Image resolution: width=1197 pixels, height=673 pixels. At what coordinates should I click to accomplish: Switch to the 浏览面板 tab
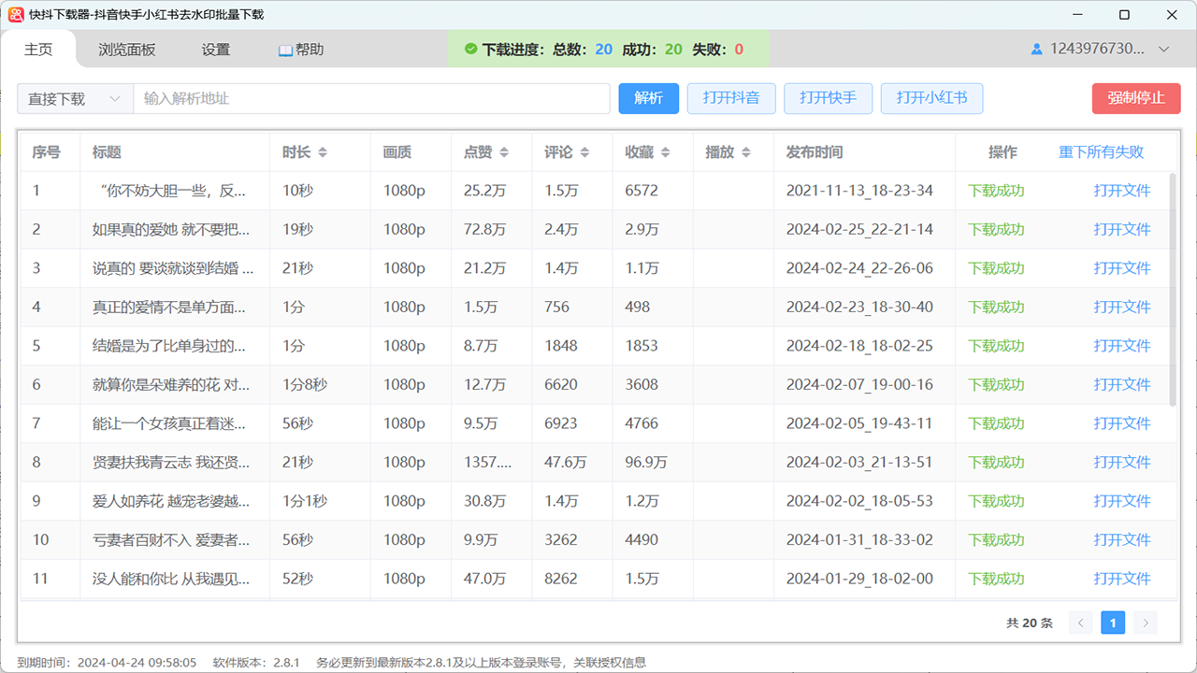(x=127, y=50)
